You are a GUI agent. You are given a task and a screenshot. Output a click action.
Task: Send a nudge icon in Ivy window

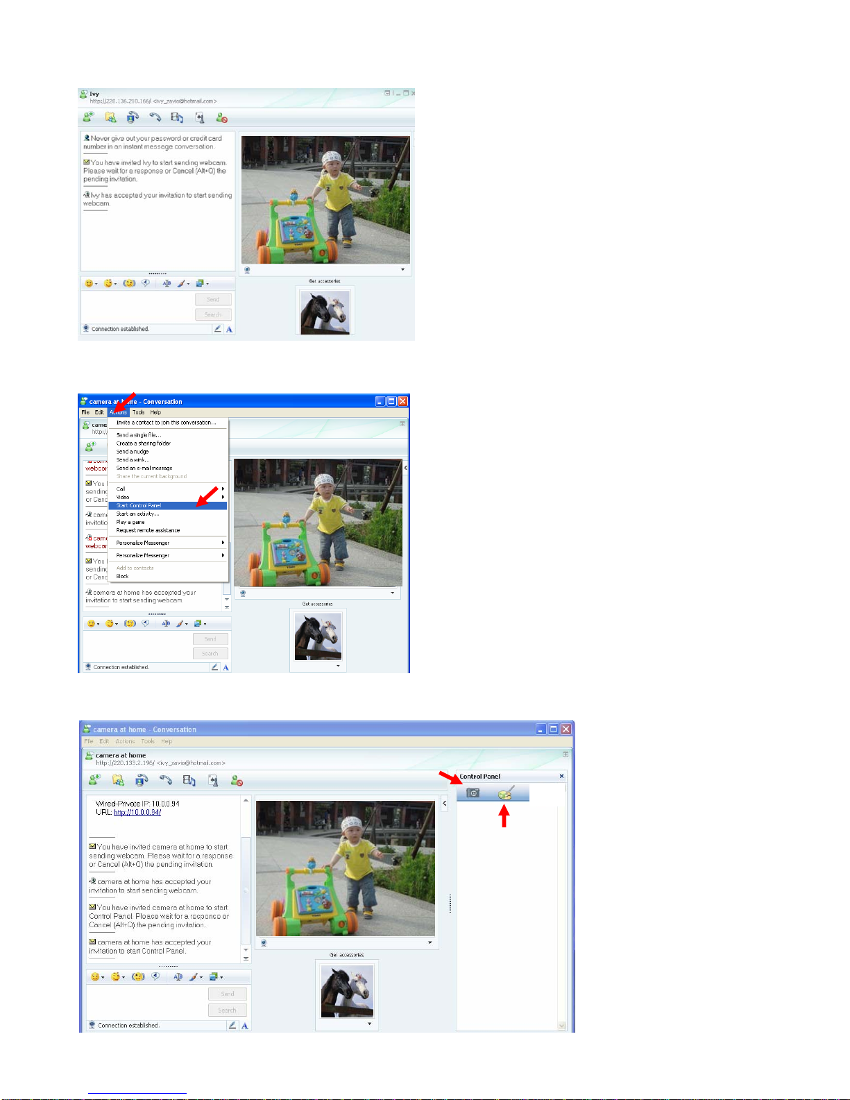click(129, 283)
